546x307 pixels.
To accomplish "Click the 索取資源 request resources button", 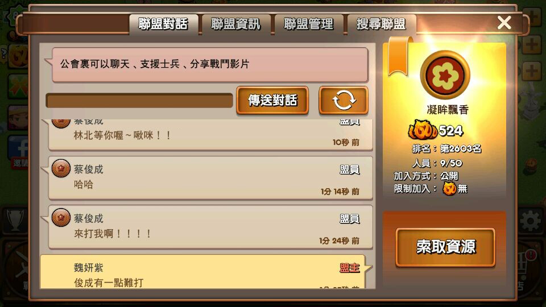I will 445,247.
